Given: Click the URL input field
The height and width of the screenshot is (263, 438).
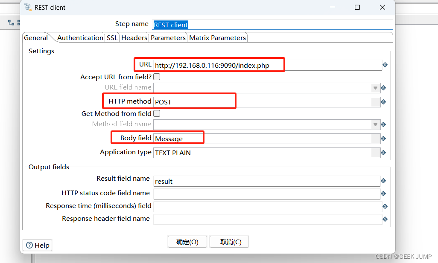Looking at the screenshot, I should (x=267, y=65).
